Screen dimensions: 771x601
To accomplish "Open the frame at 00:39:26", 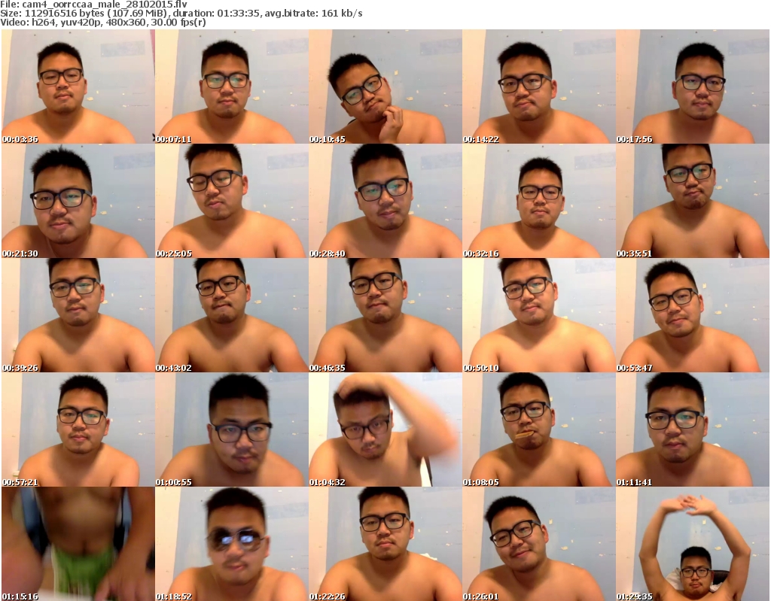I will 78,315.
